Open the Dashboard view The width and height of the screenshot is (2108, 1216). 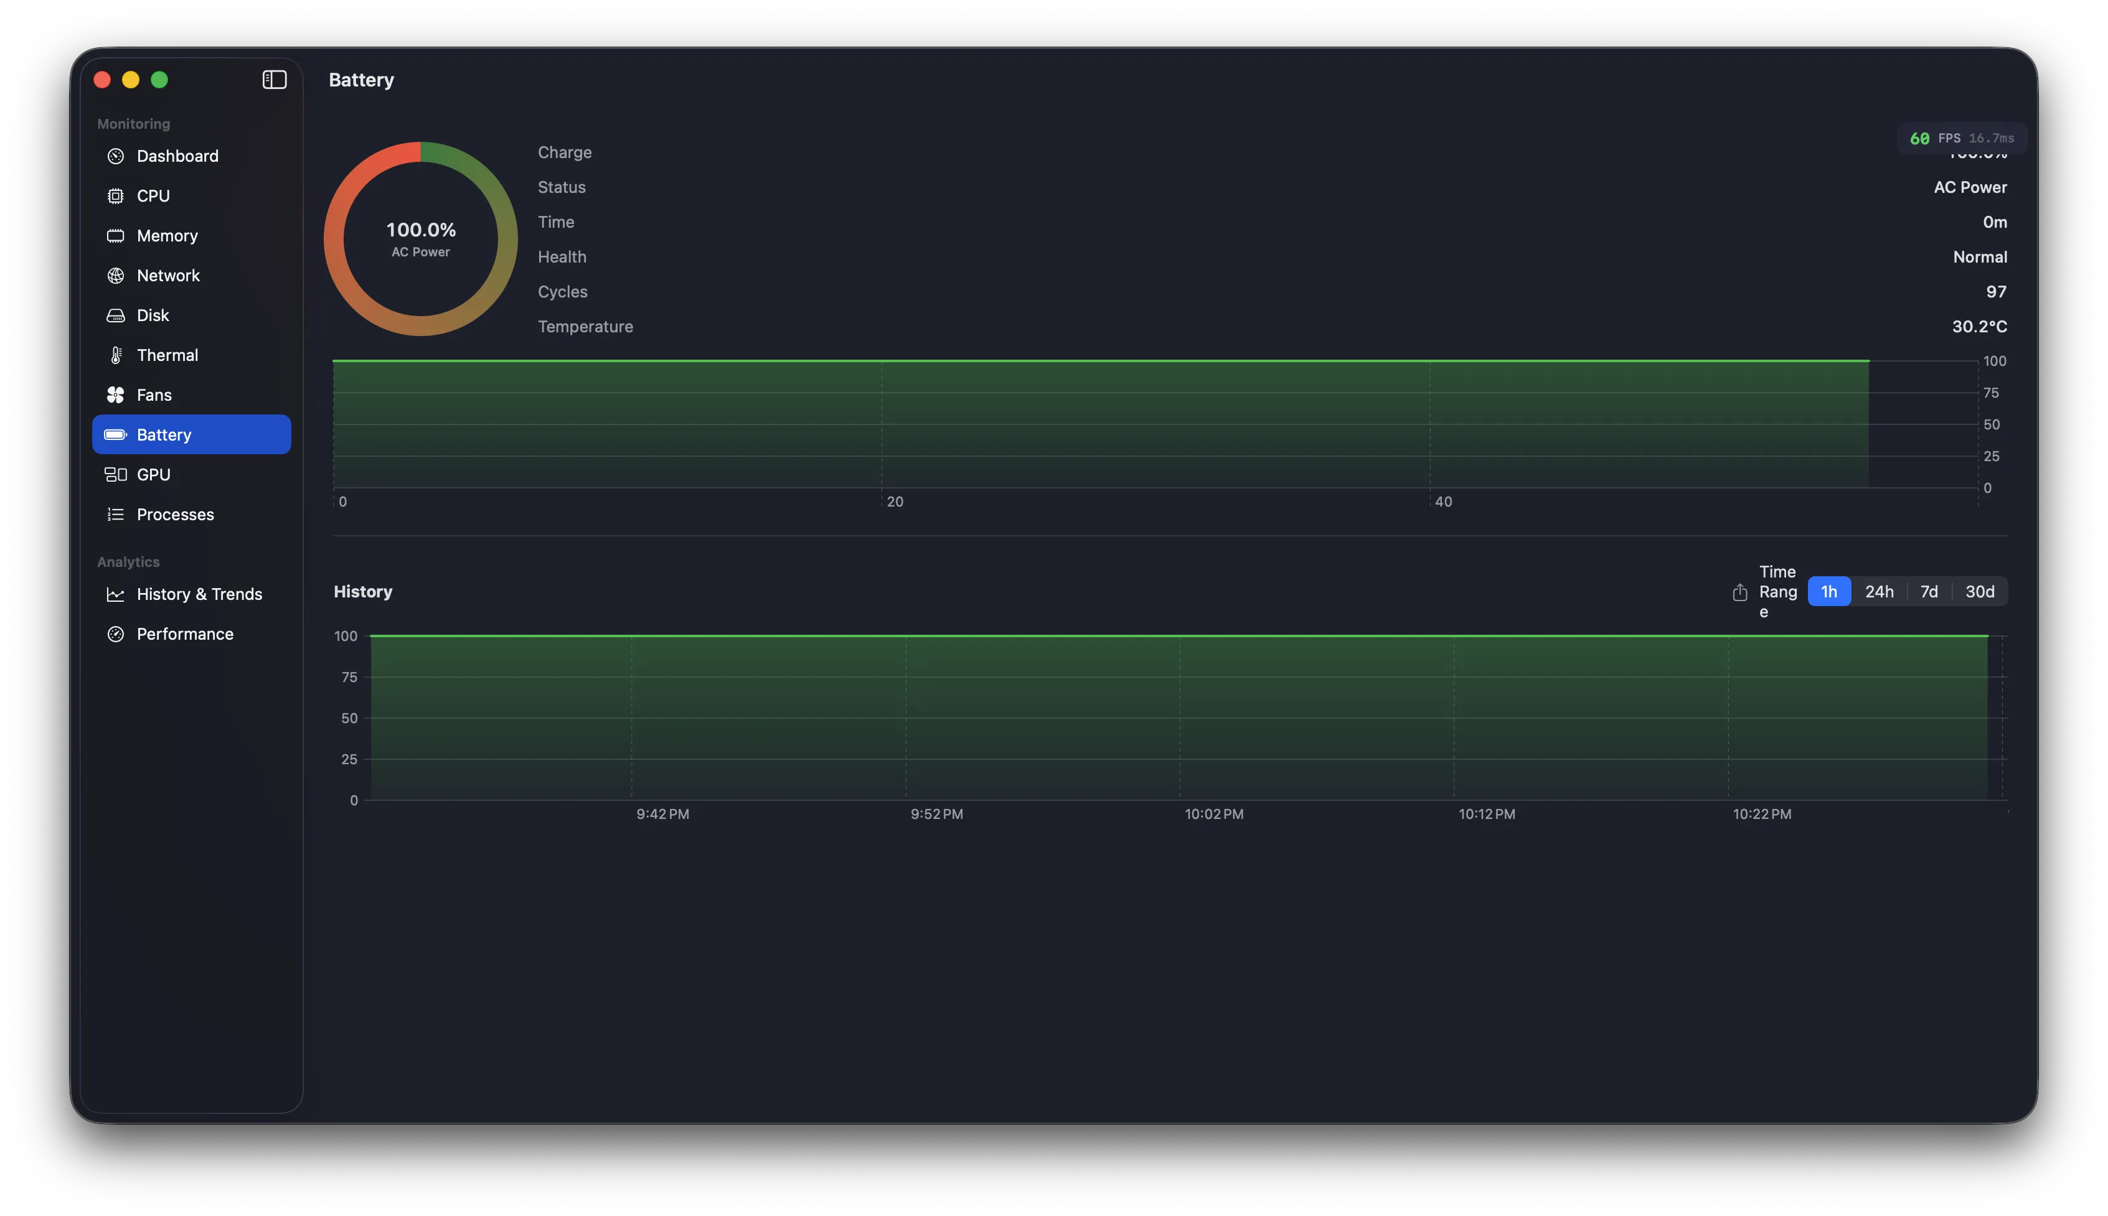(x=177, y=156)
